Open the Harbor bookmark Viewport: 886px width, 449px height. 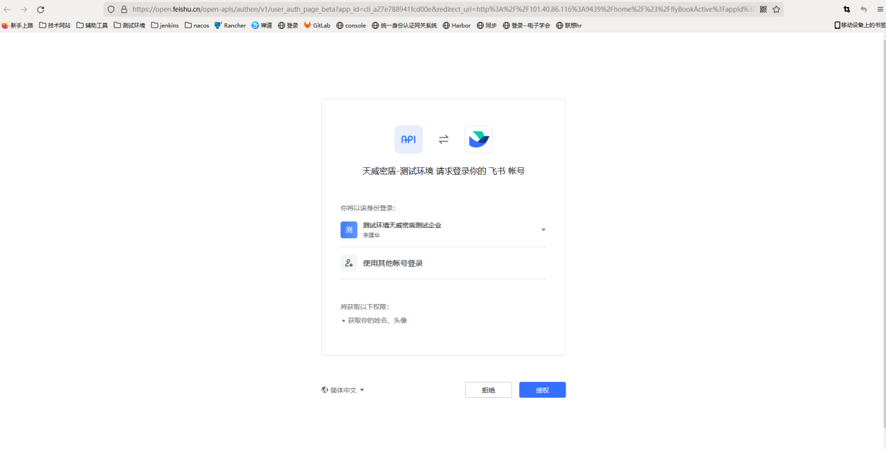(x=457, y=26)
